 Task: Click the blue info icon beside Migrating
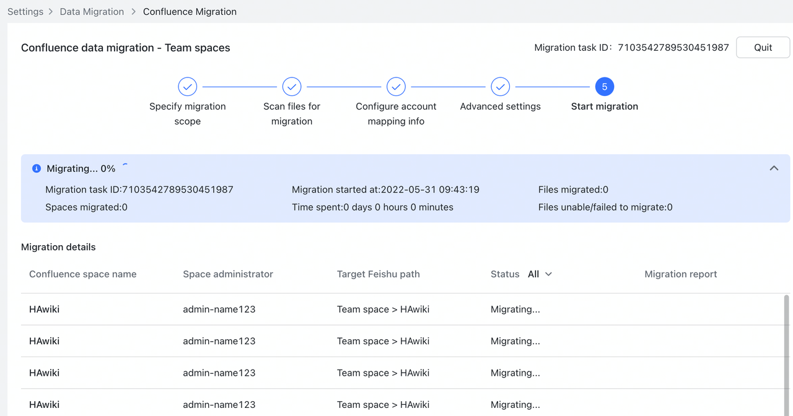[x=37, y=168]
